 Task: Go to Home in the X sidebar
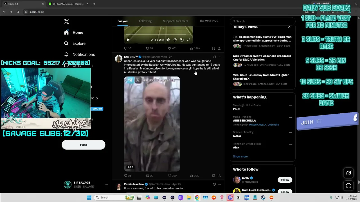pyautogui.click(x=74, y=33)
